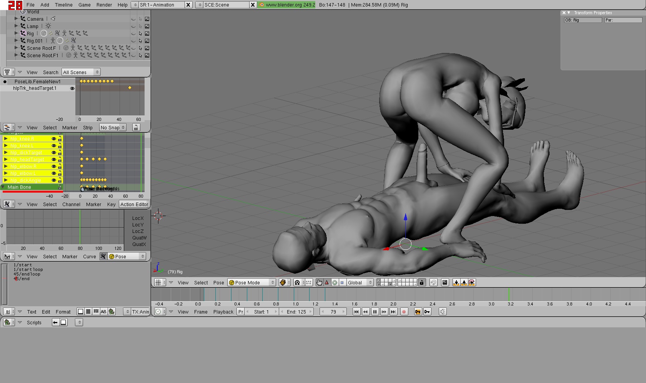The height and width of the screenshot is (383, 646).
Task: Collapse the Main Bone group
Action: click(x=3, y=187)
